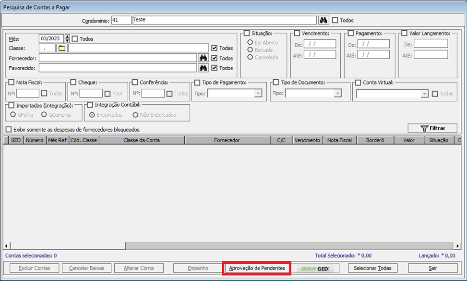This screenshot has height=281, width=467.
Task: Open Tipo de Pagamento dropdown
Action: coord(258,94)
